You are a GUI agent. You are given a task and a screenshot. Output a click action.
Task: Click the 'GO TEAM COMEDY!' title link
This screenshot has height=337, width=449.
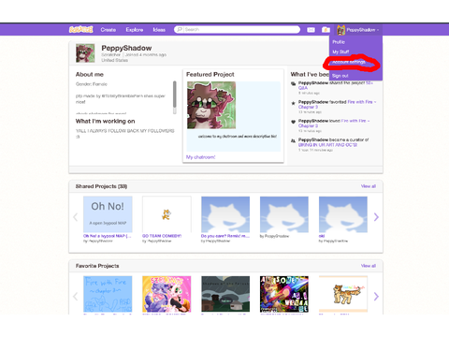[x=162, y=236]
